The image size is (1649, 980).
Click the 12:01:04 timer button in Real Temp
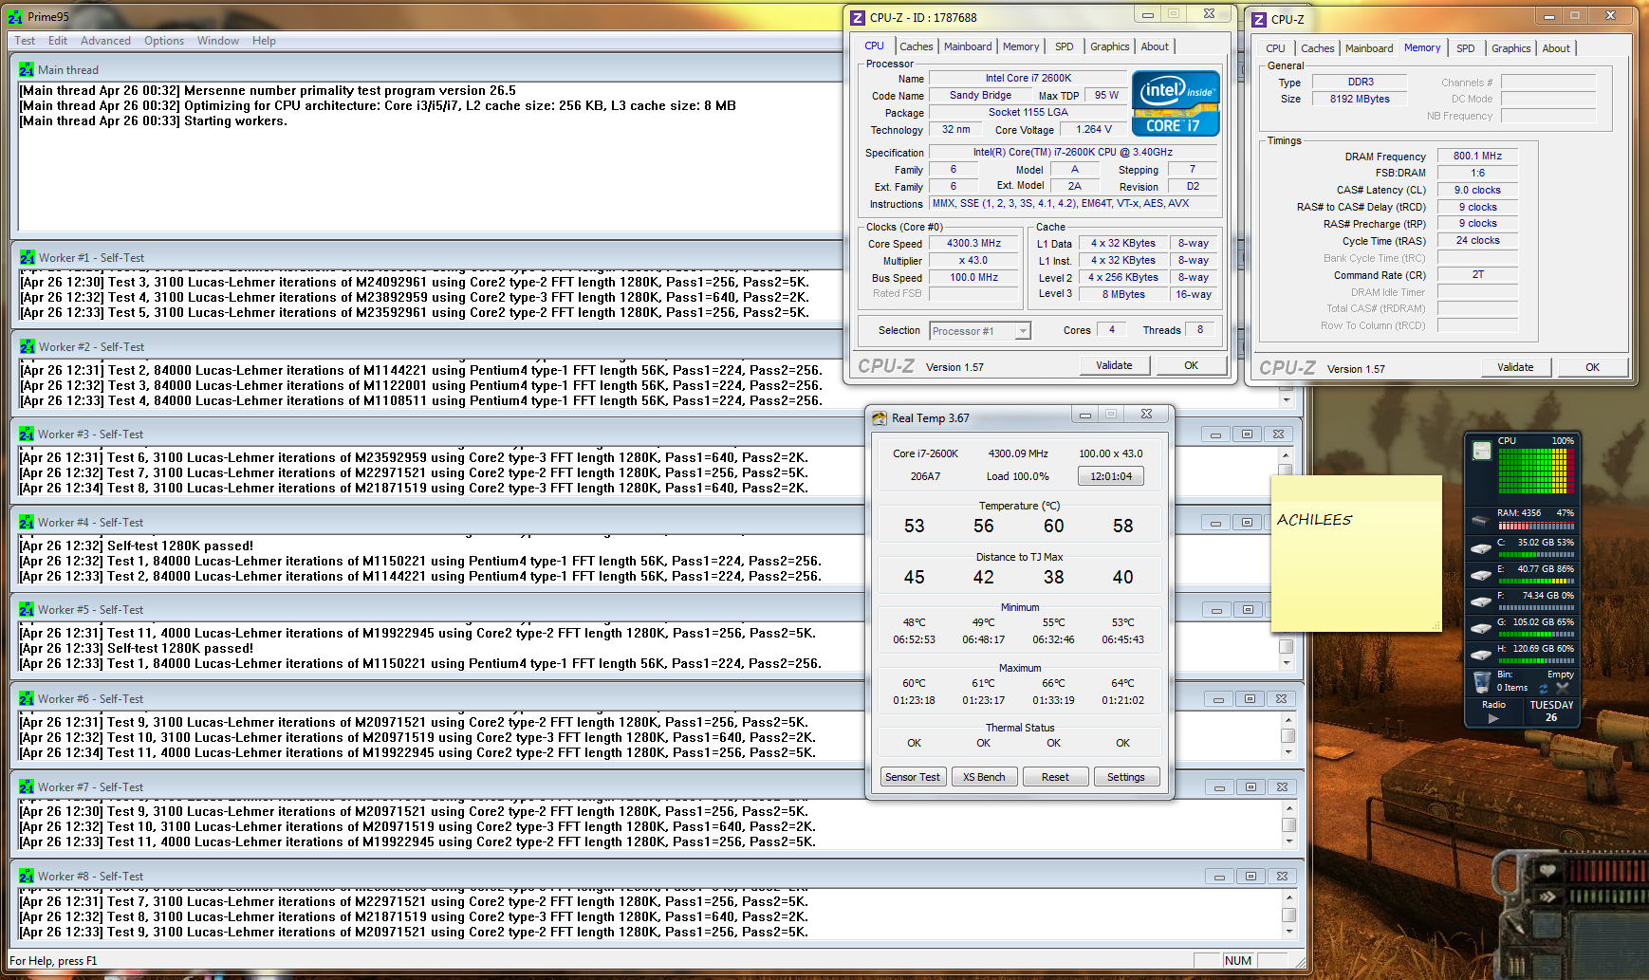click(x=1111, y=476)
